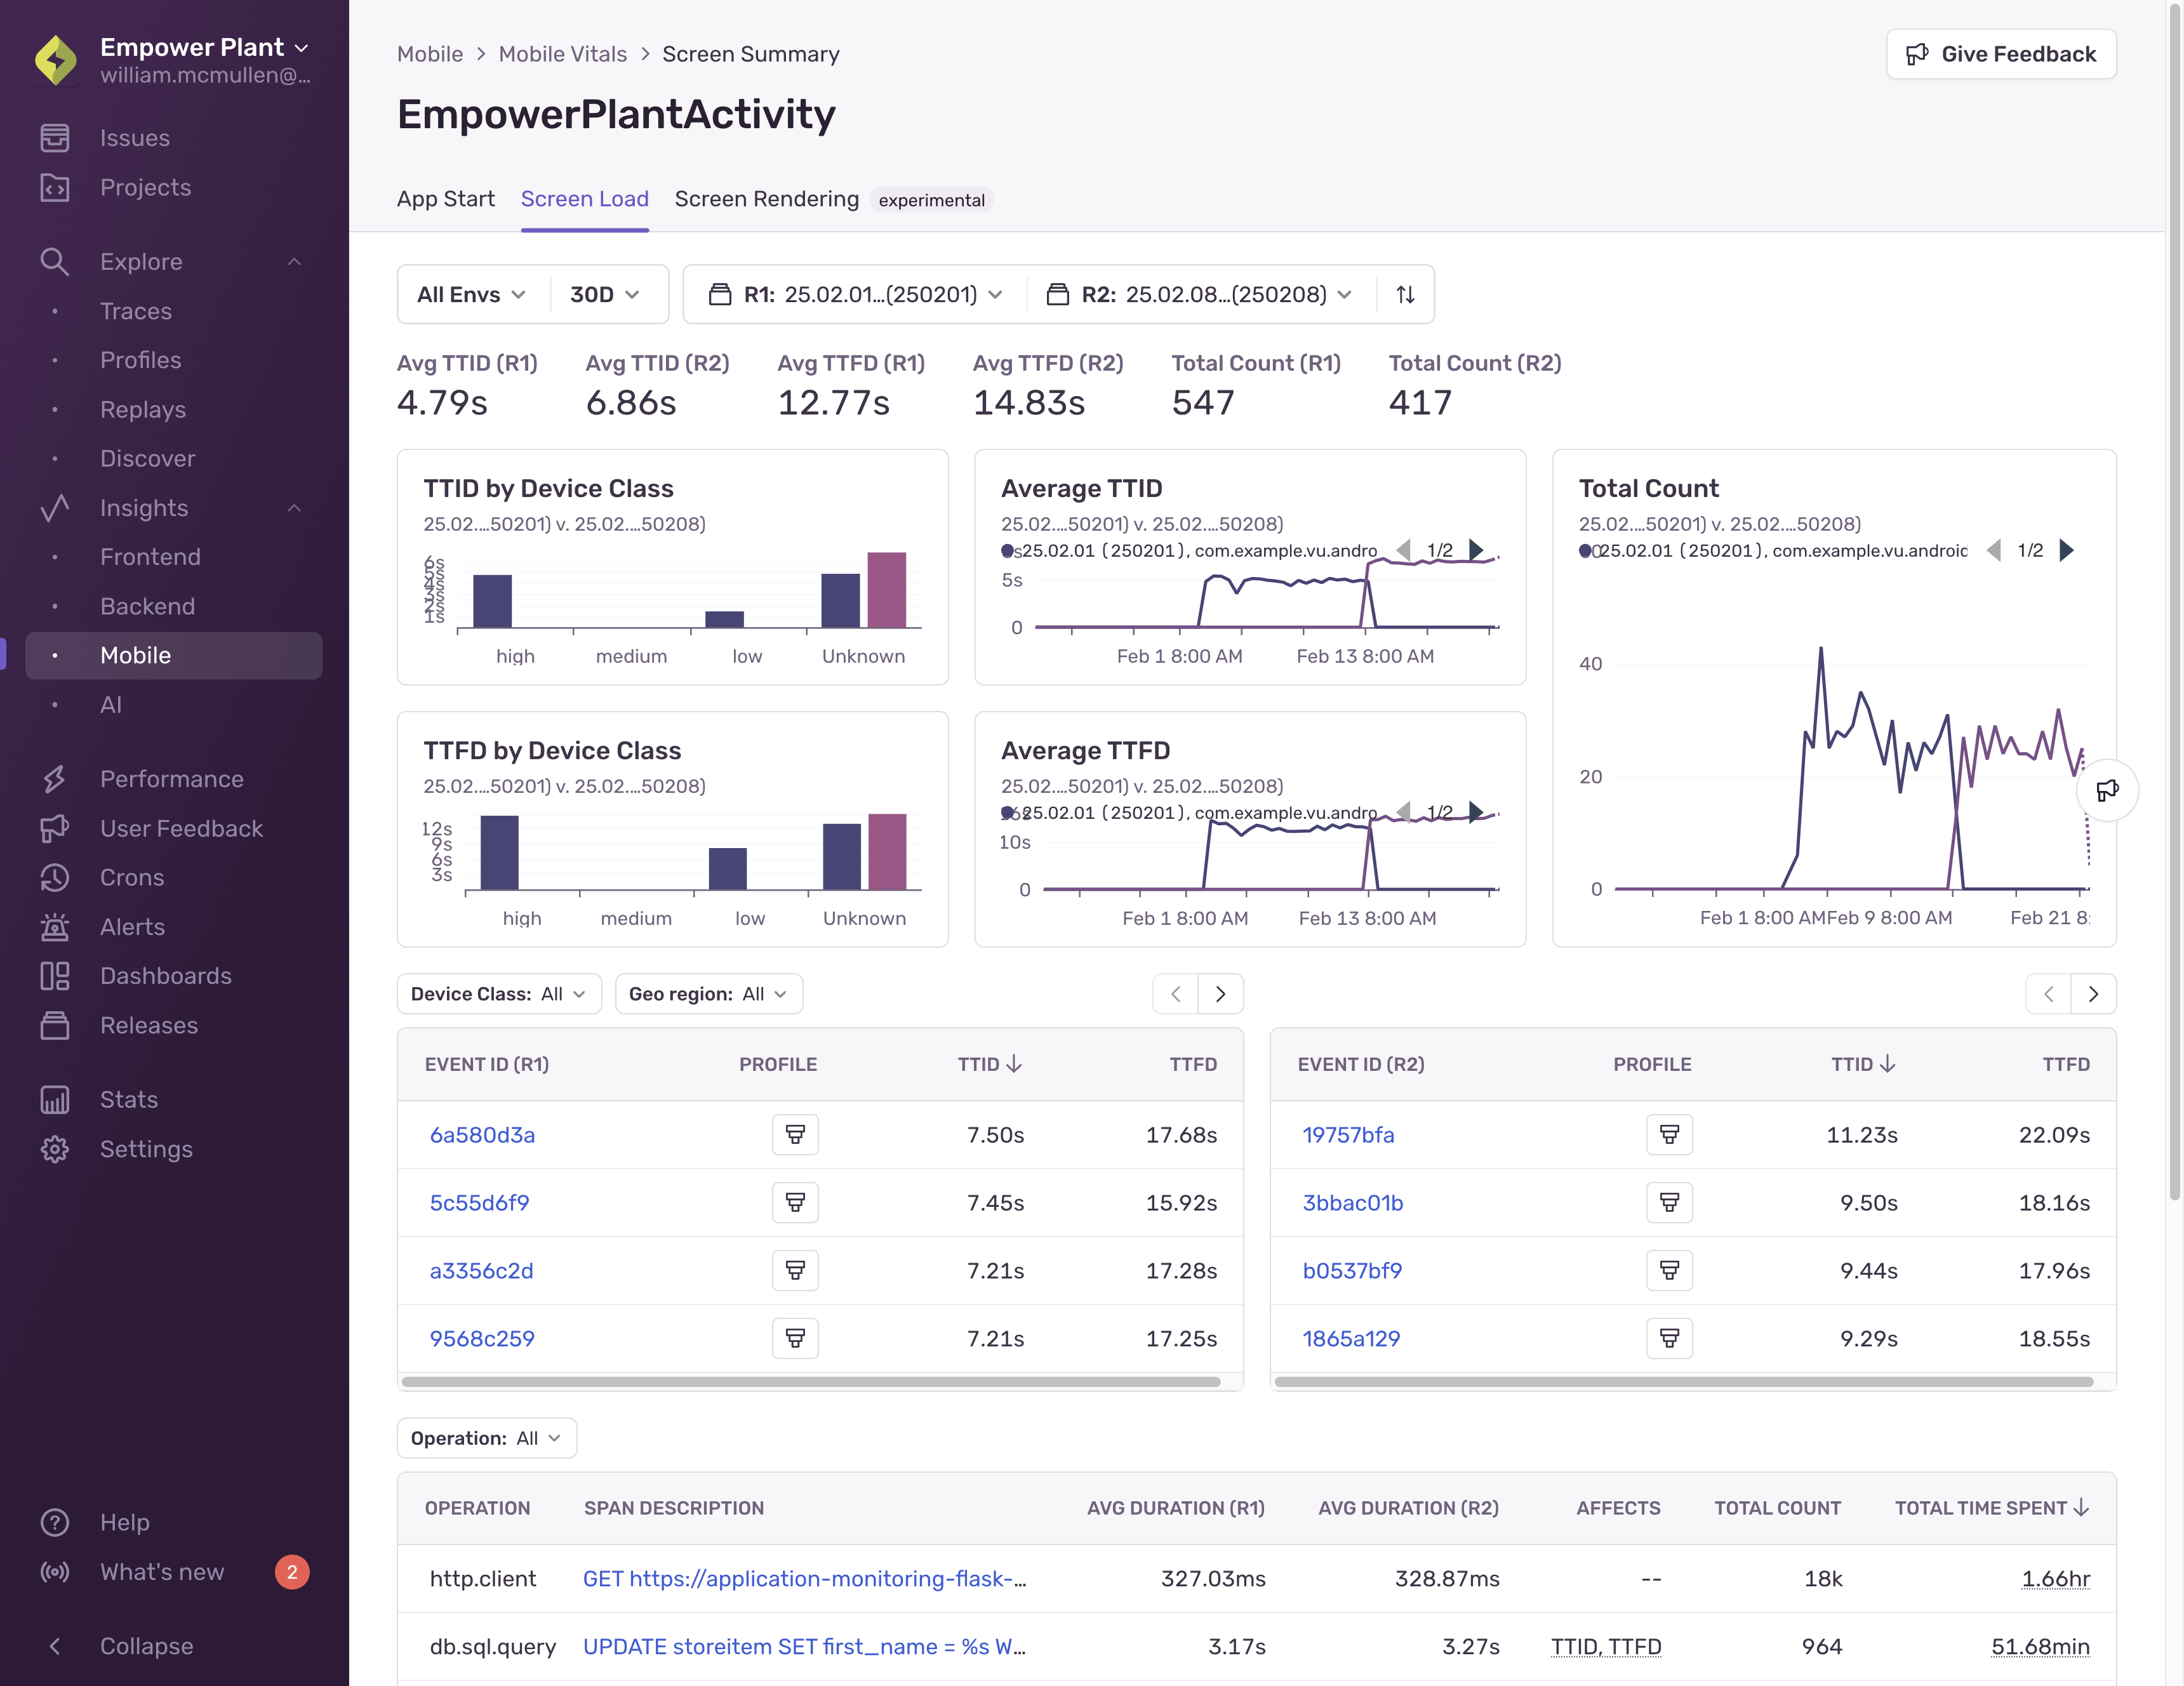Open the All Envs dropdown

click(x=471, y=294)
